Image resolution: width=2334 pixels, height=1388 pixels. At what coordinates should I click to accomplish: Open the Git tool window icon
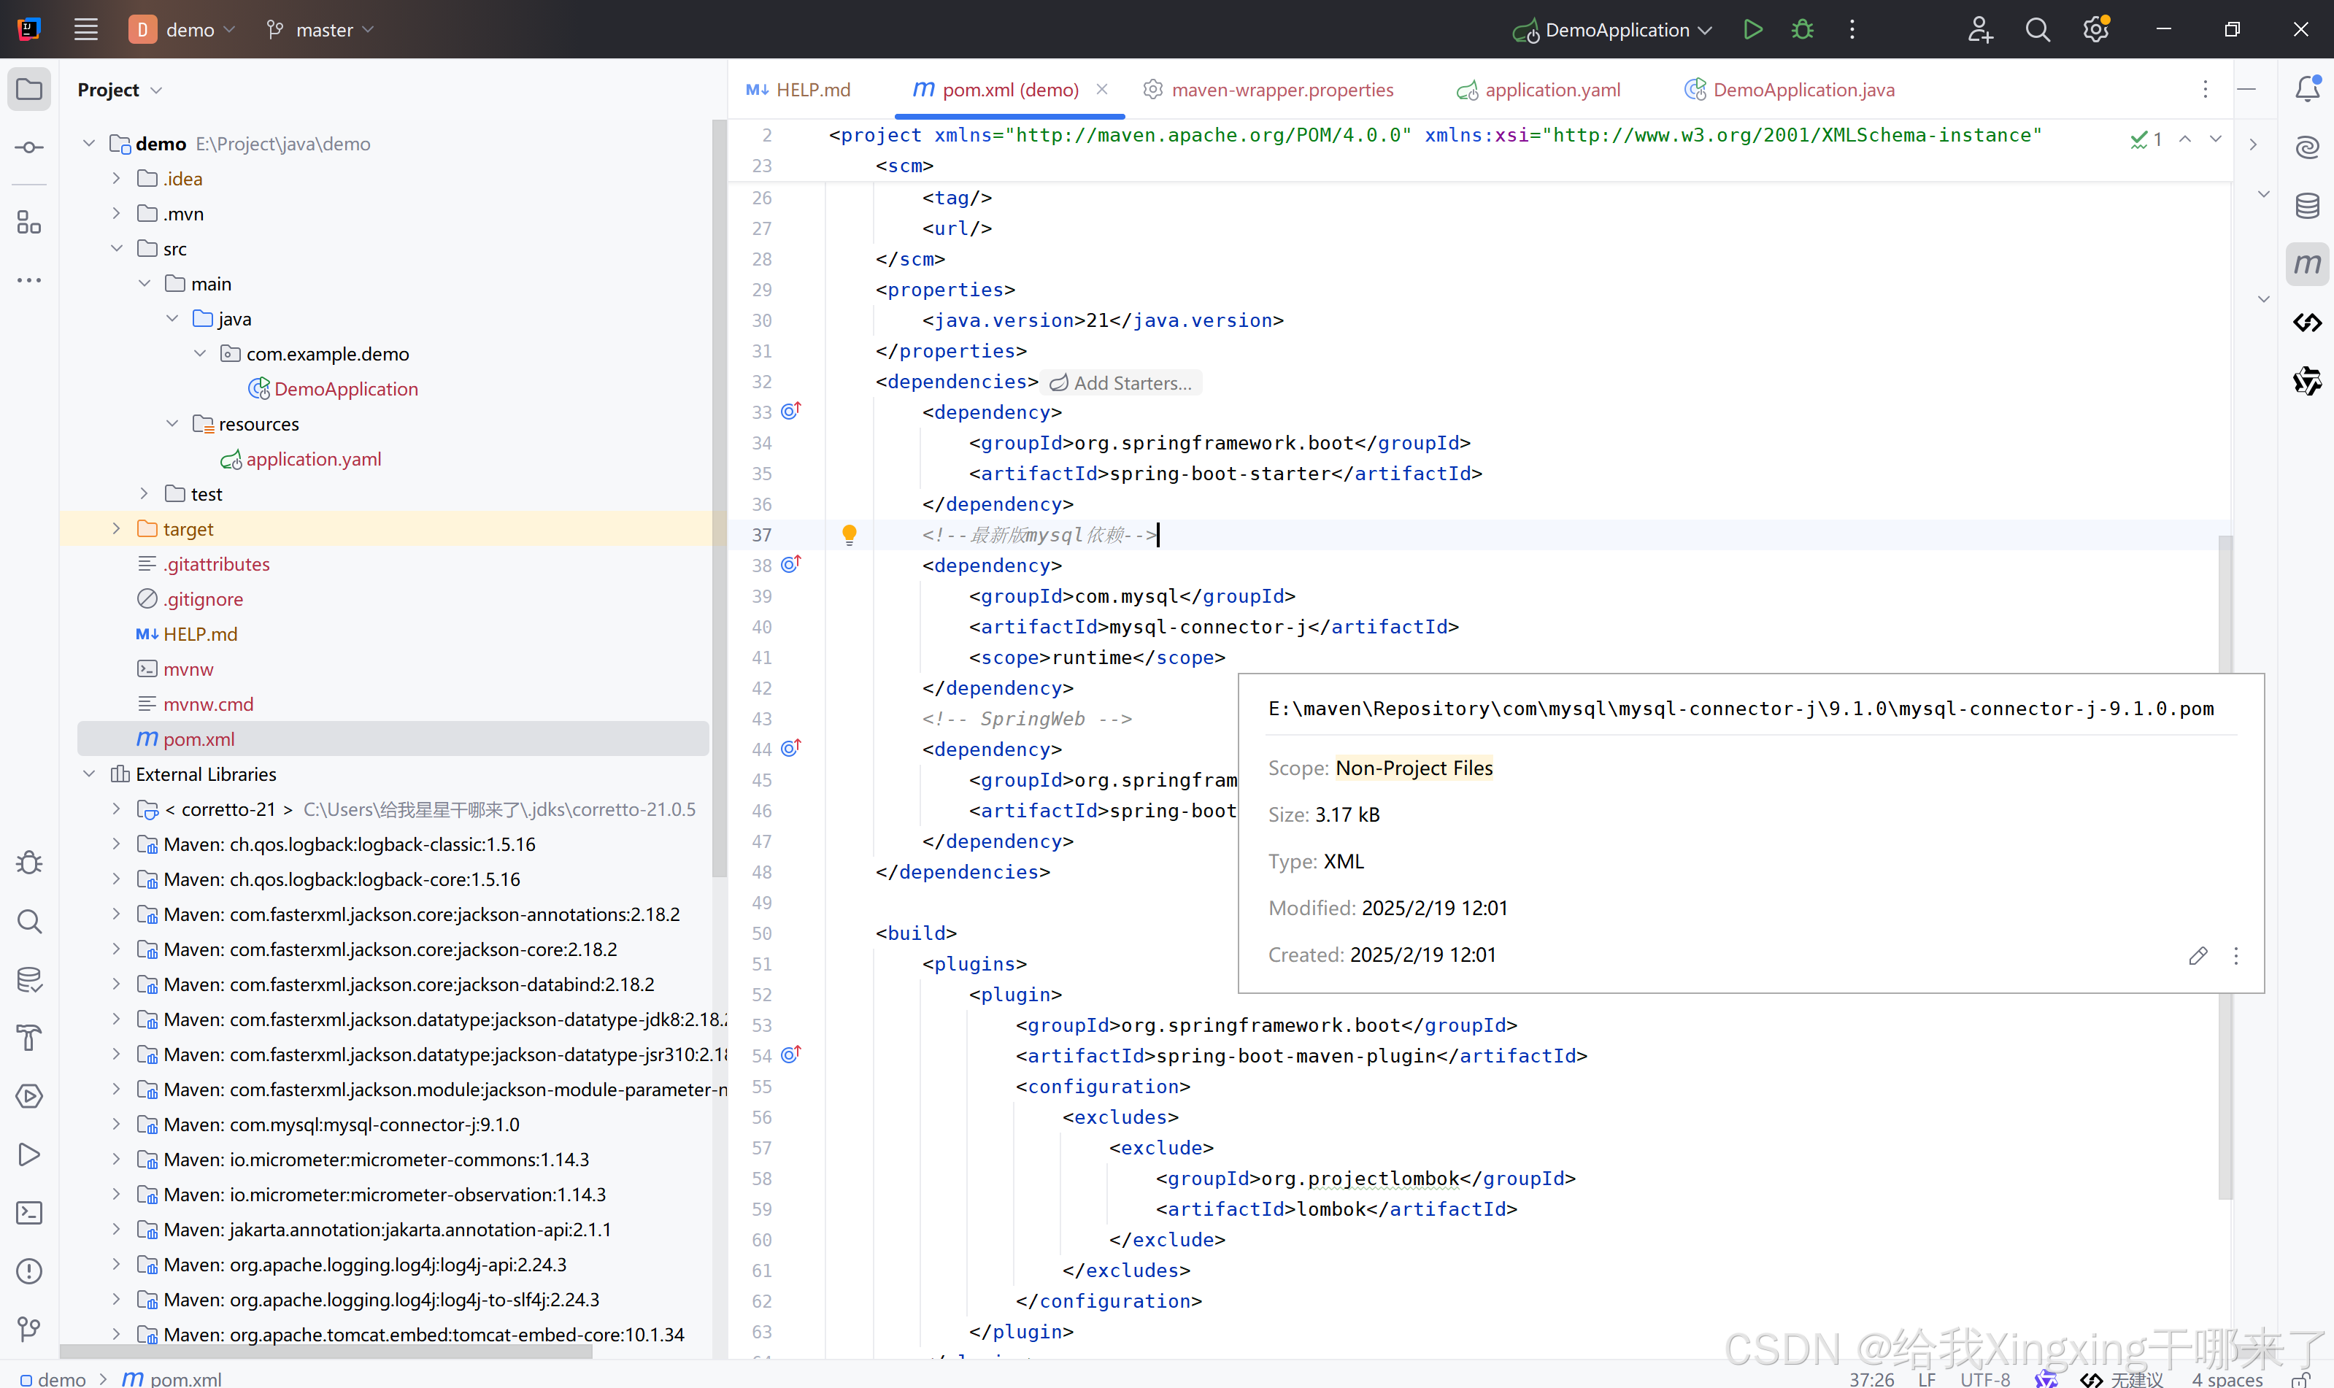click(x=29, y=1329)
